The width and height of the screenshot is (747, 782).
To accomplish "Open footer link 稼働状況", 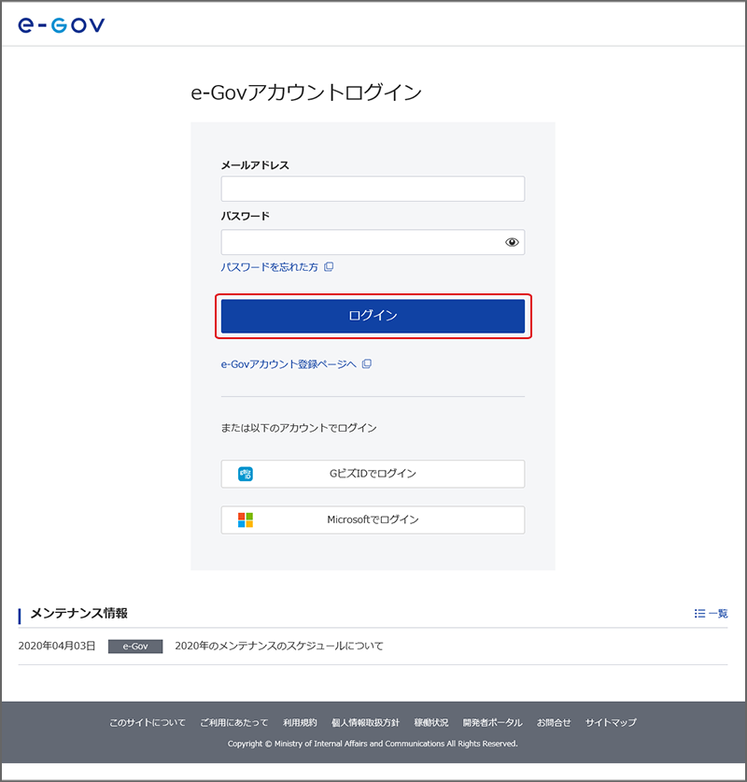I will pyautogui.click(x=431, y=722).
